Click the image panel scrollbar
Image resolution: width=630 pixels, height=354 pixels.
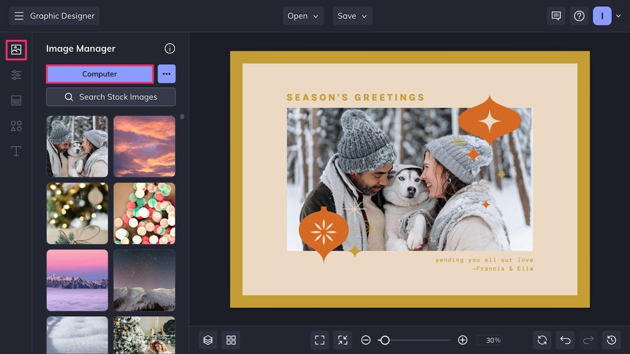click(182, 117)
